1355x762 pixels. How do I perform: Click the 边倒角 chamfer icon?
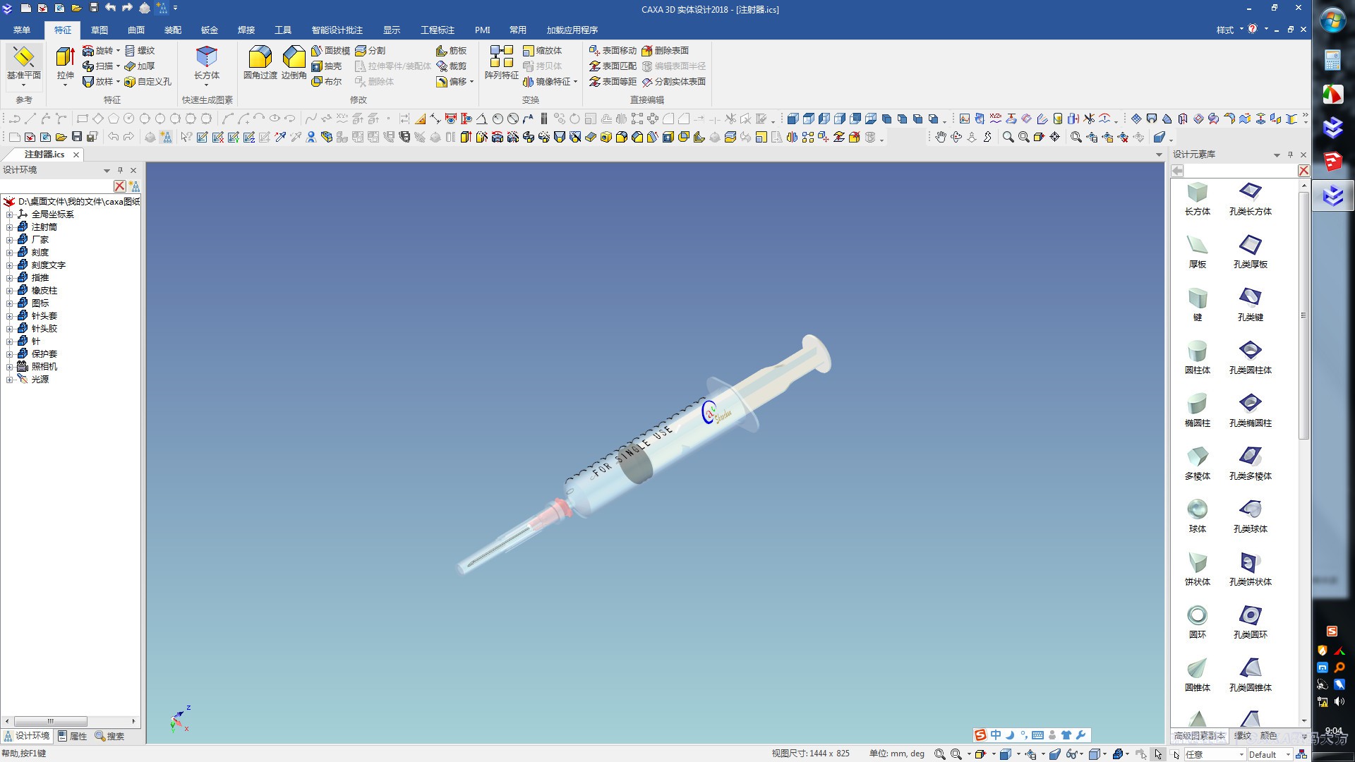coord(294,58)
